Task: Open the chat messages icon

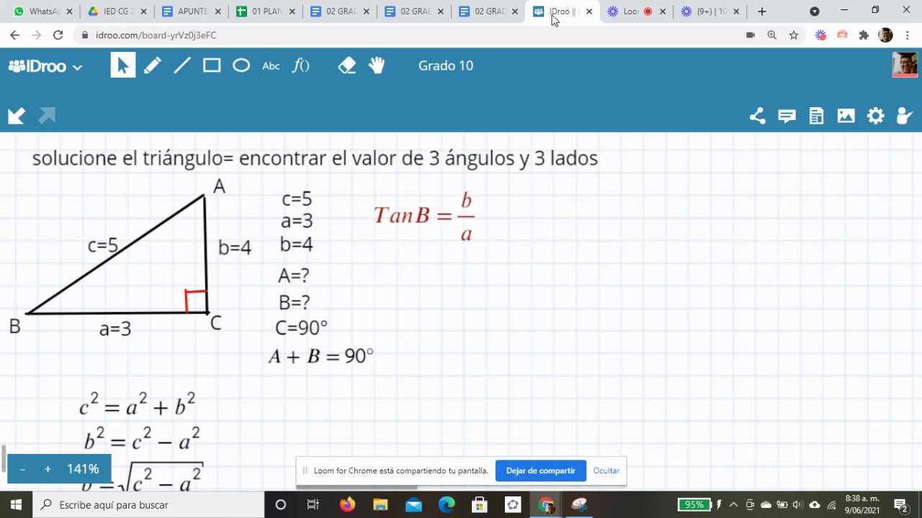Action: (787, 116)
